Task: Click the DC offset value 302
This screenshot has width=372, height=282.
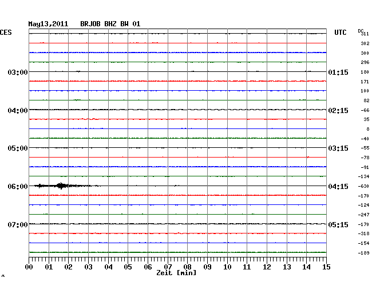Action: (365, 43)
